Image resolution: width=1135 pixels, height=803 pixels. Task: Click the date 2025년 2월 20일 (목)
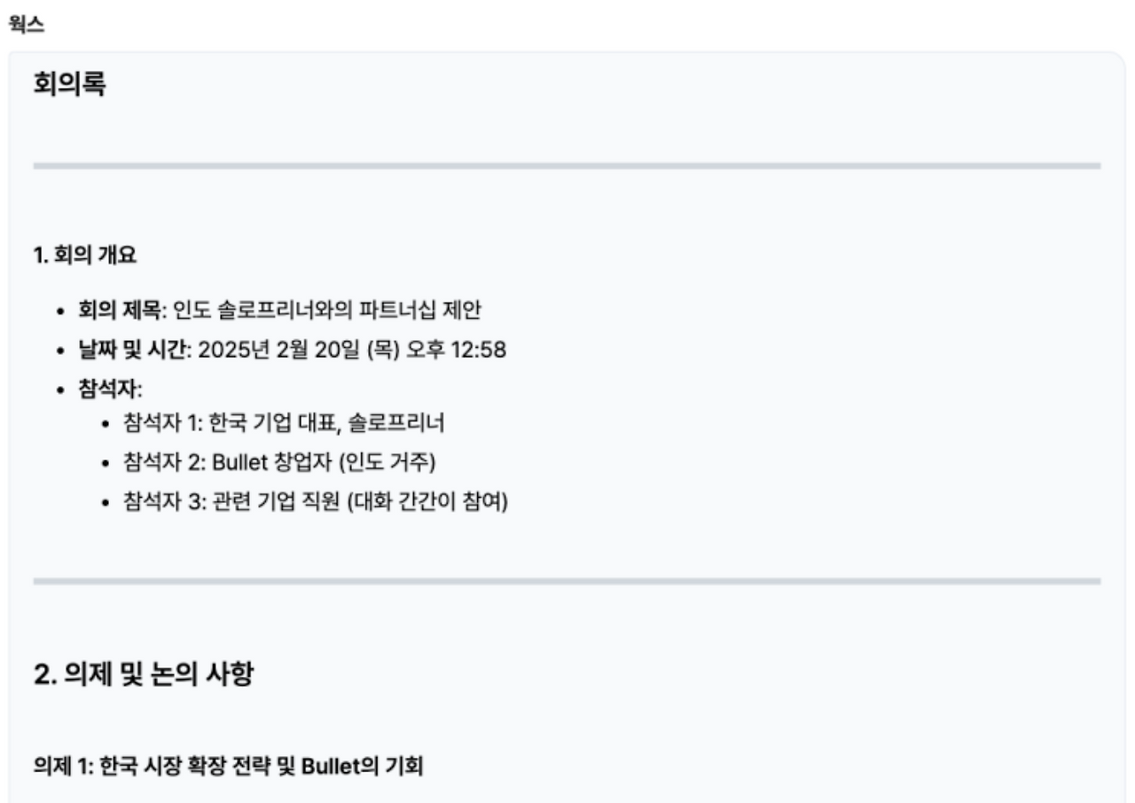(299, 350)
